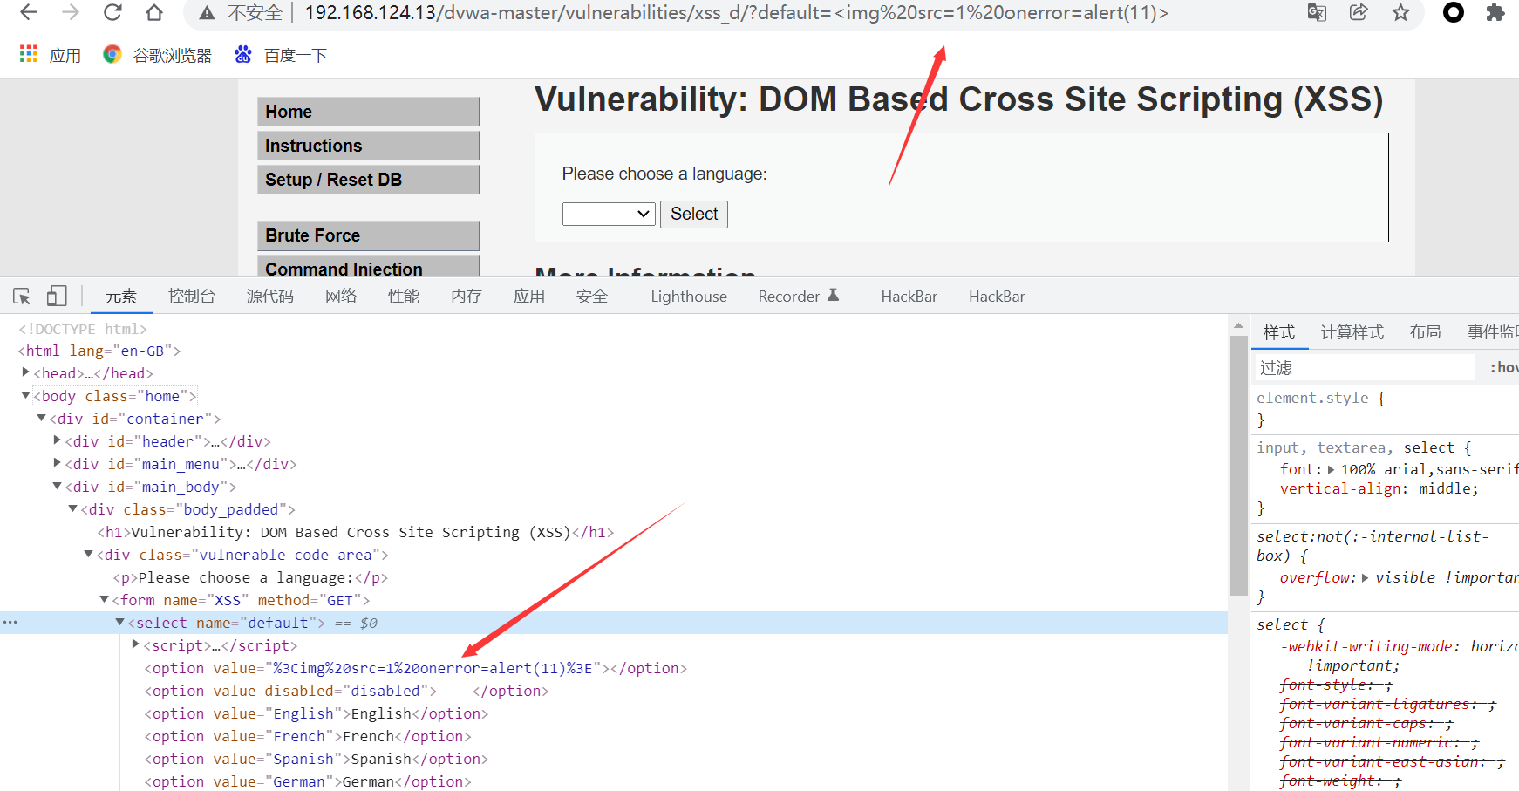Image resolution: width=1519 pixels, height=791 pixels.
Task: Expand the script element node
Action: click(136, 644)
